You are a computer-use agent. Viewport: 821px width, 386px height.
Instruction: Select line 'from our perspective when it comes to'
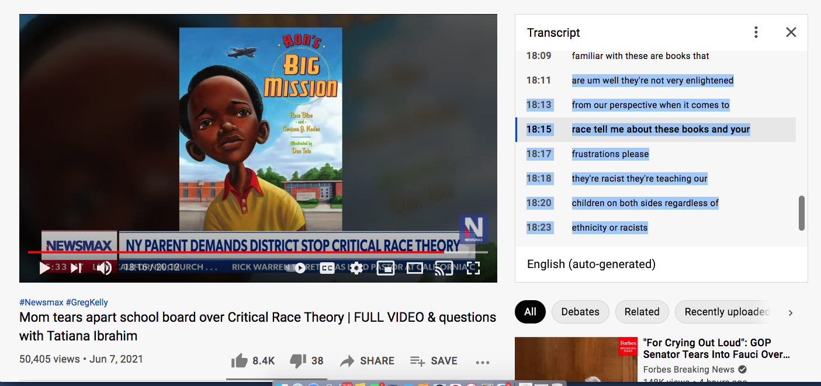coord(650,105)
